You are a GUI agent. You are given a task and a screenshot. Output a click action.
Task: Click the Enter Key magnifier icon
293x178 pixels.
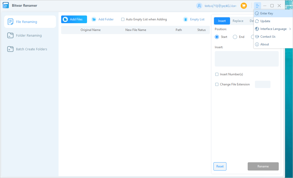pyautogui.click(x=257, y=13)
